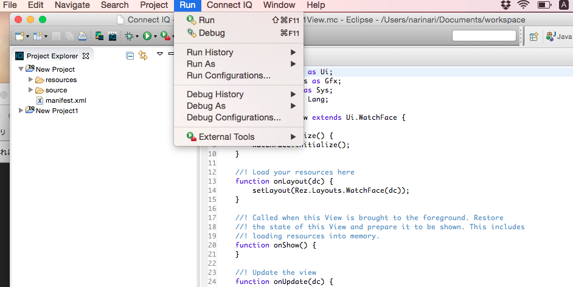Close the Project Explorer tab
Screen dimensions: 573x287
pos(86,56)
